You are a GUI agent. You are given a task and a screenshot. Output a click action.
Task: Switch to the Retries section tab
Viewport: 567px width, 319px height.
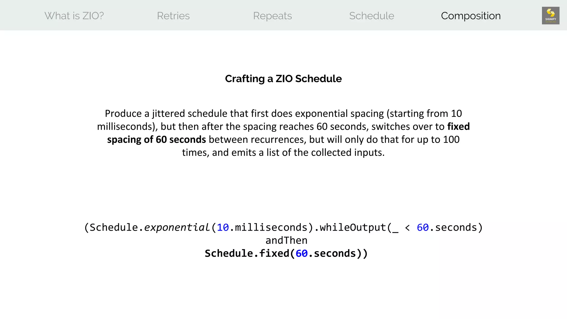[x=173, y=16]
